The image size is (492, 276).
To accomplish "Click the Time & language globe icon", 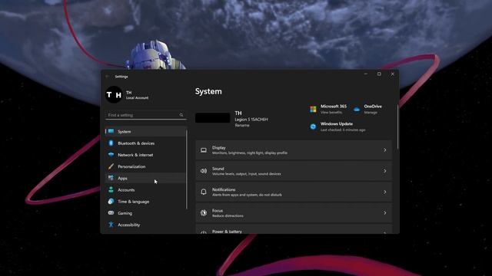I will [111, 201].
